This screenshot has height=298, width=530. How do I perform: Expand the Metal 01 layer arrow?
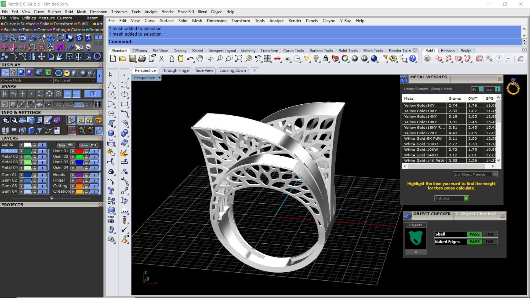21,151
